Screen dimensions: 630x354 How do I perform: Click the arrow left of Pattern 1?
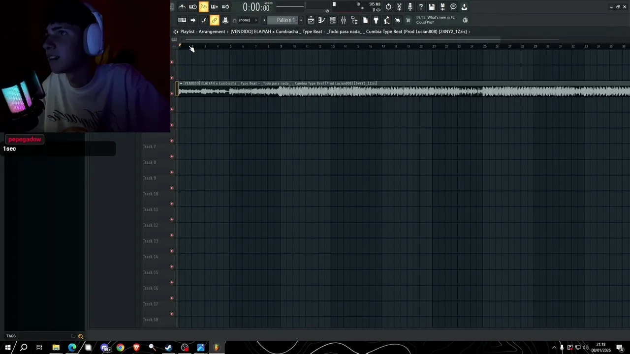264,20
